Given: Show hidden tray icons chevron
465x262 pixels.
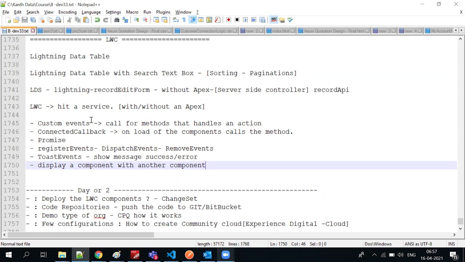Looking at the screenshot, I should click(x=374, y=255).
